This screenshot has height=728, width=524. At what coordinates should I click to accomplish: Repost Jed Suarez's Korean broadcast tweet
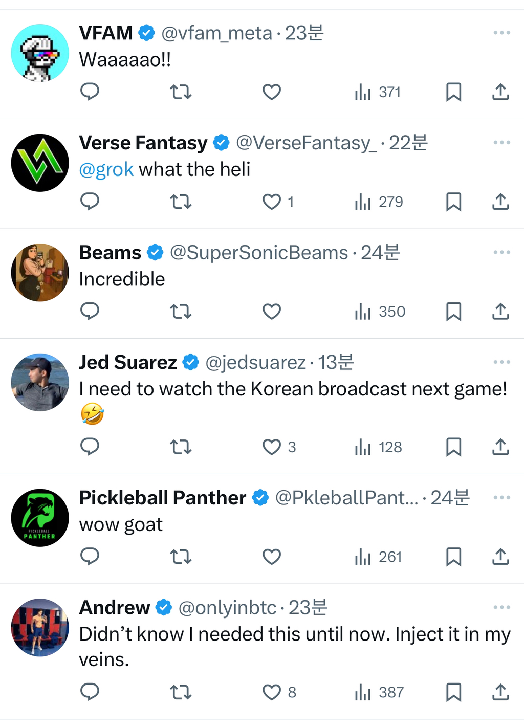click(180, 447)
